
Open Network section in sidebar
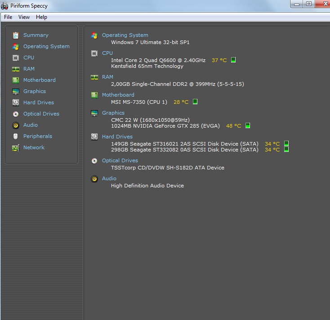coord(34,147)
